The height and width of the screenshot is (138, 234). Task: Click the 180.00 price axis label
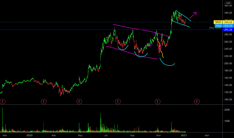pos(228,71)
